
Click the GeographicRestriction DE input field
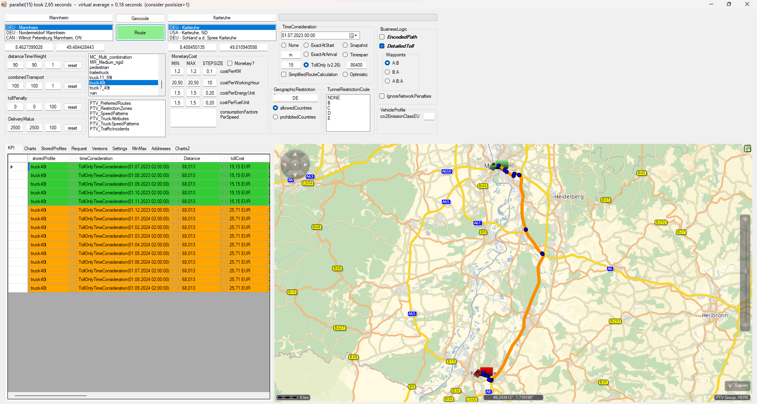click(x=295, y=98)
